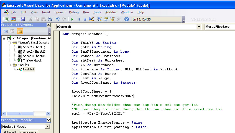This screenshot has width=235, height=133.
Task: Click the VBA application icon in menu bar
Action: click(x=6, y=12)
